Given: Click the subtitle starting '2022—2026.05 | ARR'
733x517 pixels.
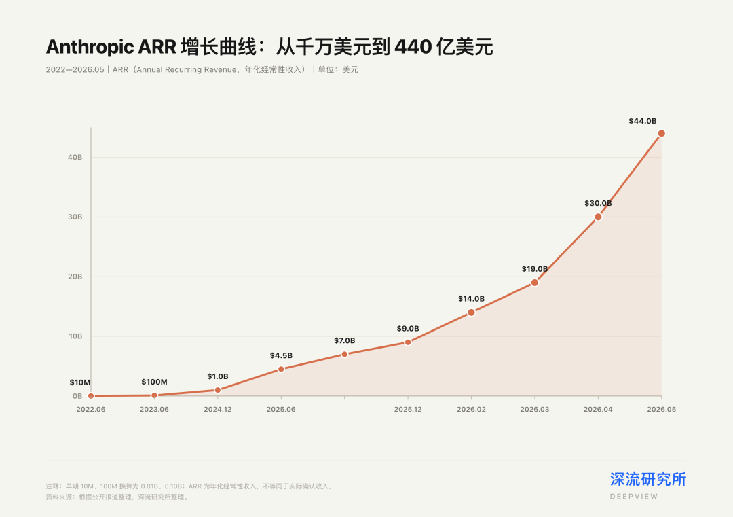Looking at the screenshot, I should point(202,70).
